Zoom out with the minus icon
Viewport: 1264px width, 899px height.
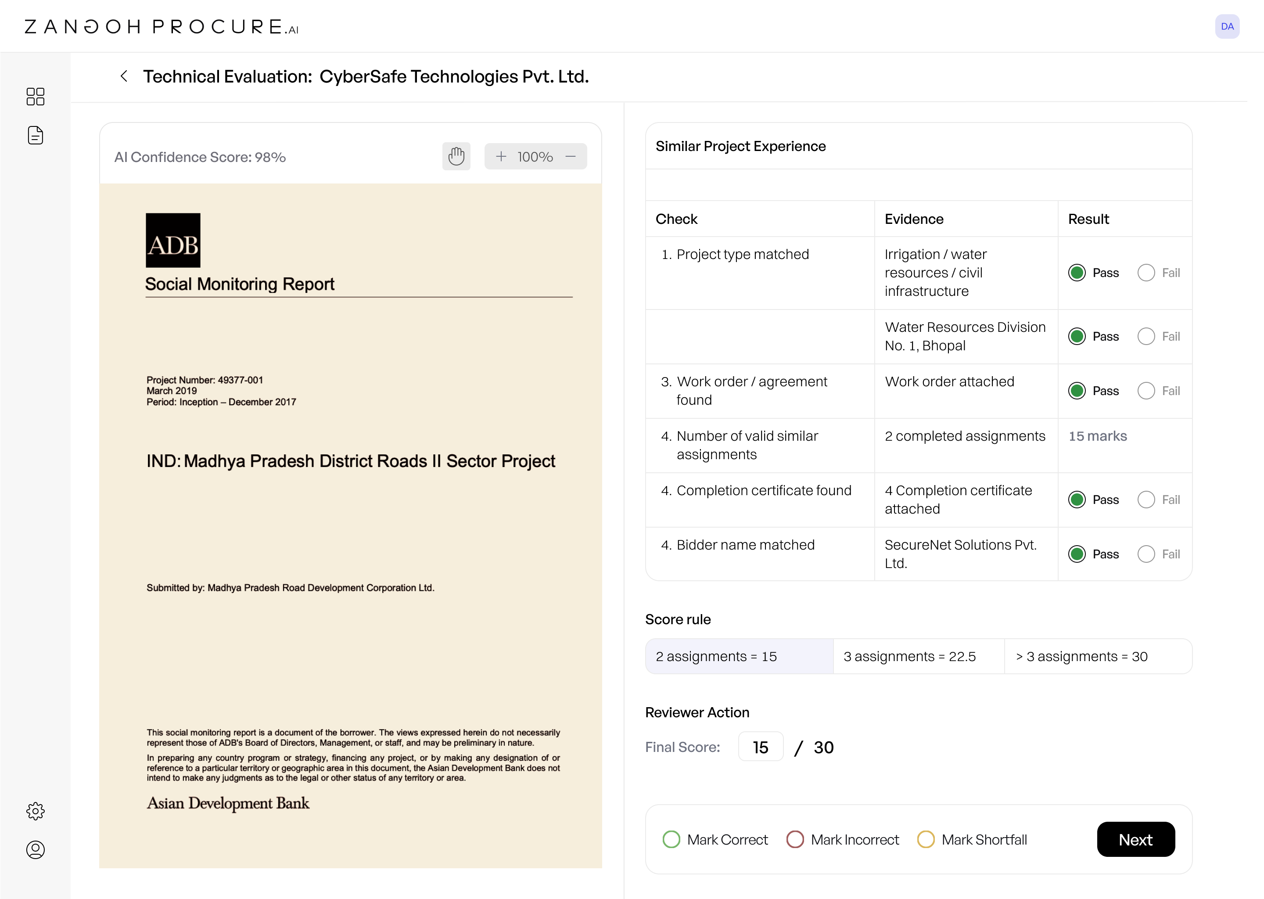pyautogui.click(x=571, y=157)
